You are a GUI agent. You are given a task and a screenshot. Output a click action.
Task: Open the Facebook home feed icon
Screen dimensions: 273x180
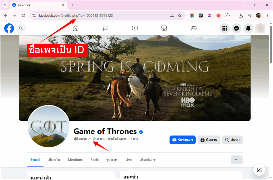(x=75, y=28)
